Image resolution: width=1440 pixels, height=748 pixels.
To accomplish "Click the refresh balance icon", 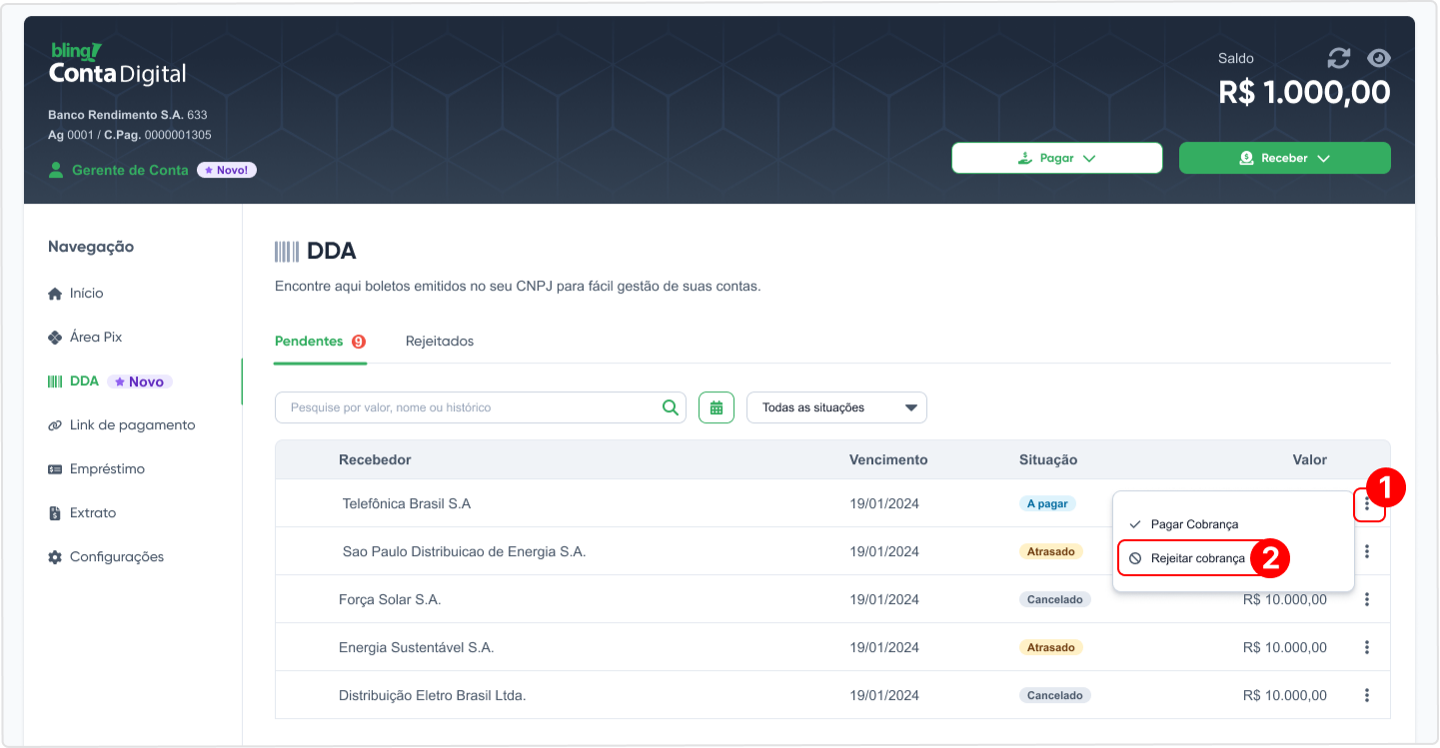I will coord(1338,58).
